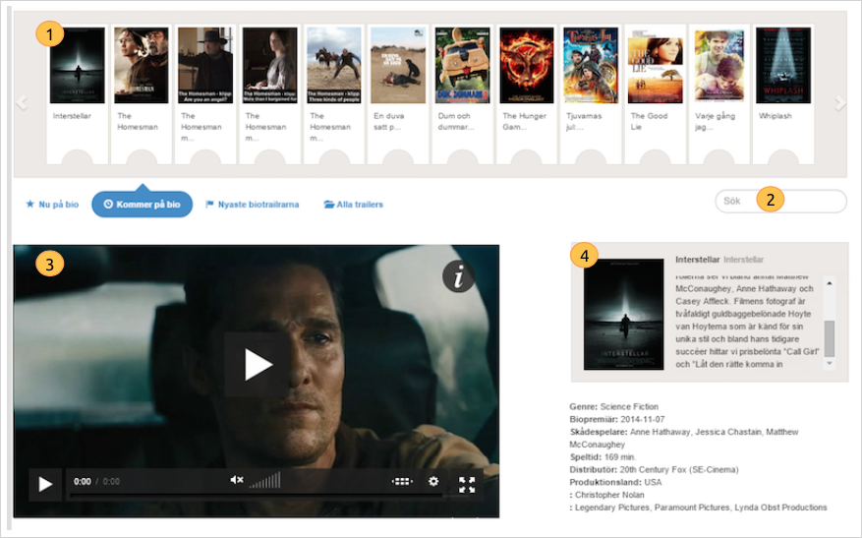The width and height of the screenshot is (862, 538).
Task: Open the playlist/chapters icon in player
Action: tap(402, 481)
